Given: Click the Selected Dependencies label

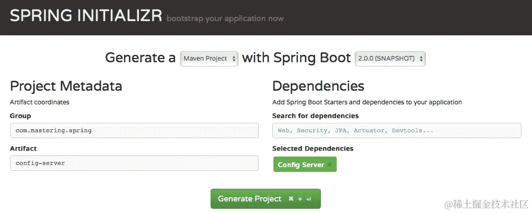Looking at the screenshot, I should coord(312,149).
